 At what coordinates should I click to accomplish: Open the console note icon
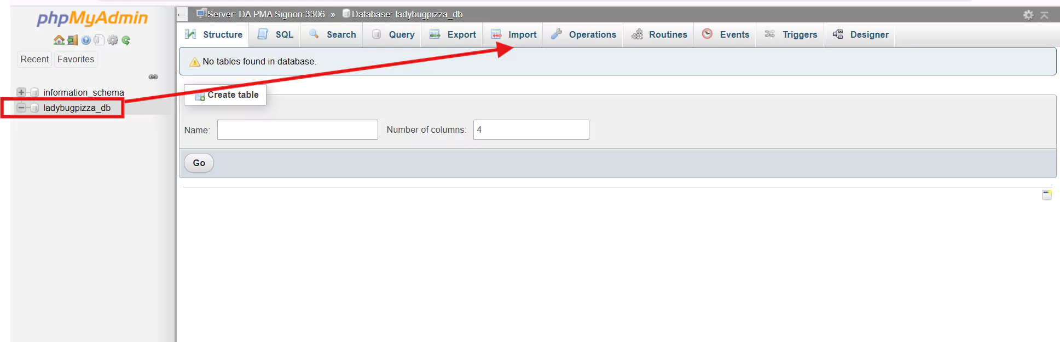(1047, 195)
